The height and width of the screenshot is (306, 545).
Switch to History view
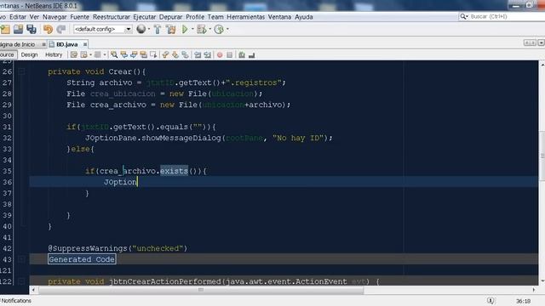[54, 54]
